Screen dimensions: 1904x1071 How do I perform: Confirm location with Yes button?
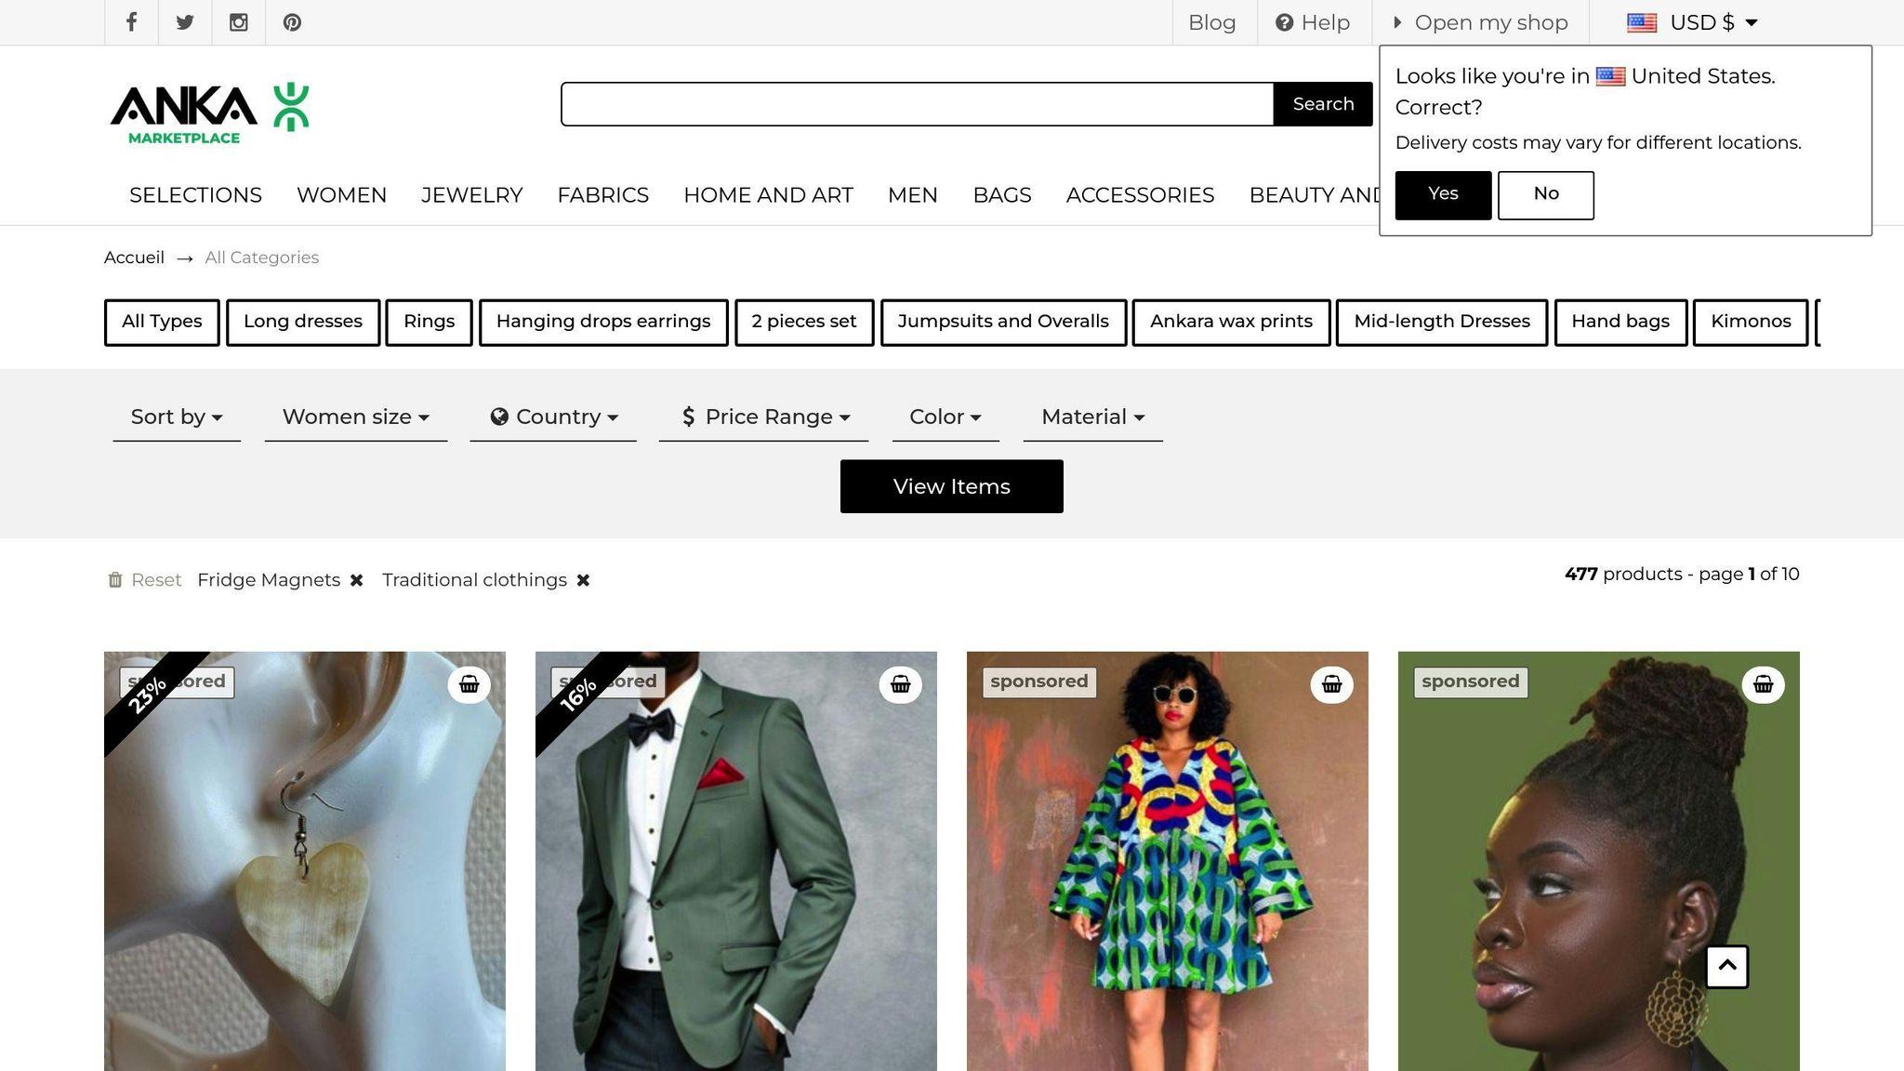click(x=1443, y=194)
